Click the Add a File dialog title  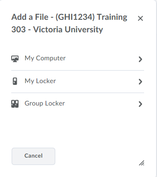[69, 23]
